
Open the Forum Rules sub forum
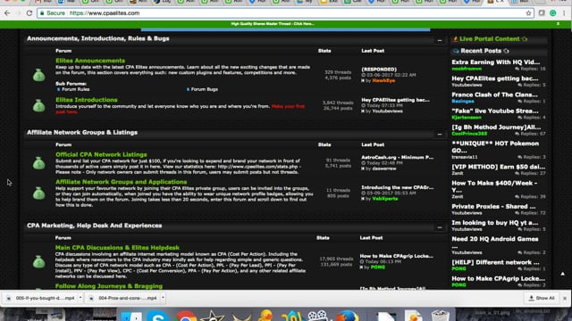point(75,89)
